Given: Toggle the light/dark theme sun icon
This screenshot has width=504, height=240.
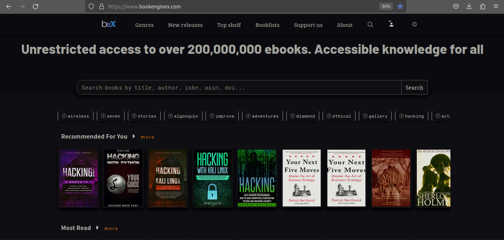Looking at the screenshot, I should pos(414,24).
